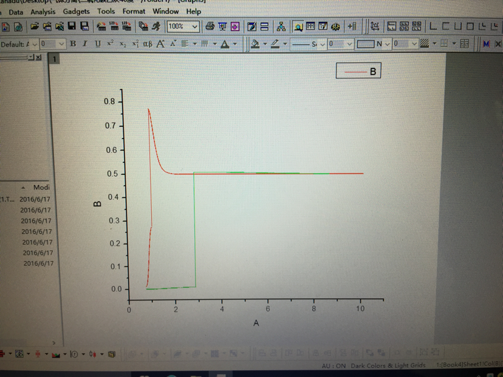The width and height of the screenshot is (503, 377).
Task: Click the Print icon
Action: (x=210, y=26)
